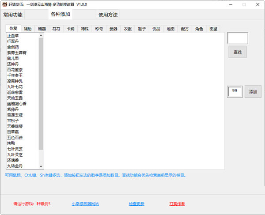The width and height of the screenshot is (265, 215).
Task: Open the 辅助 category tab
Action: 27,29
